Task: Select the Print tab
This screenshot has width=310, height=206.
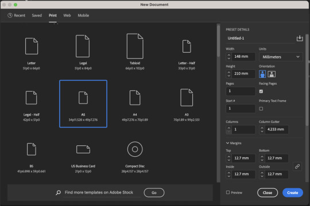Action: (x=53, y=15)
